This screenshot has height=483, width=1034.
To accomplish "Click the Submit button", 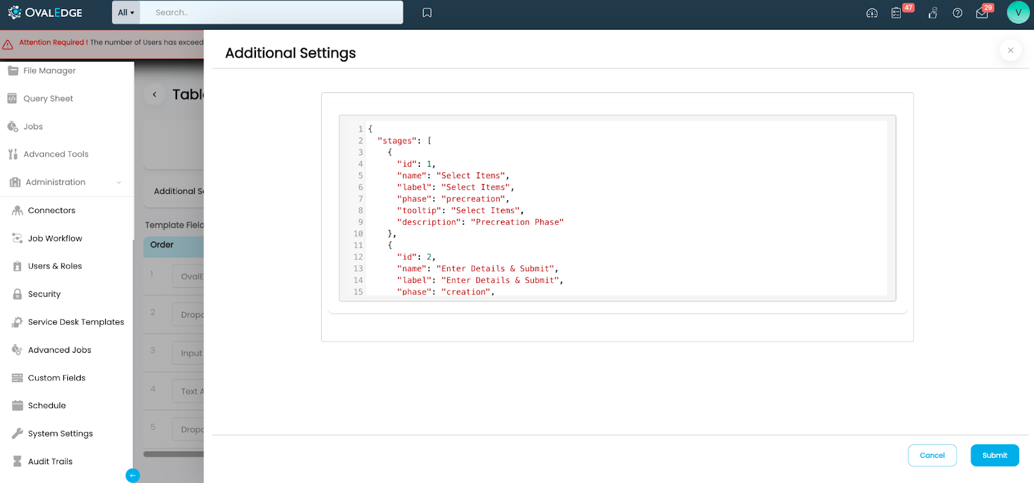I will 995,455.
